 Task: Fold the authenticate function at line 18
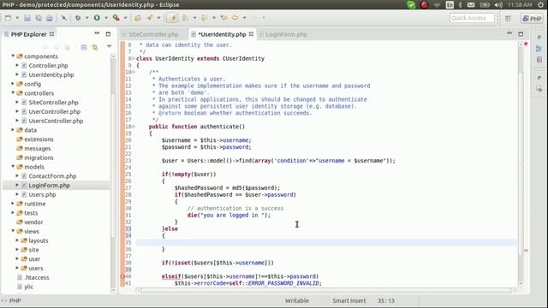(x=134, y=127)
